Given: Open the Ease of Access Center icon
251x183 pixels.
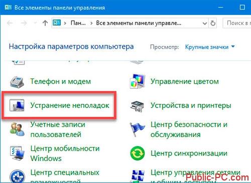Looking at the screenshot, I should tap(17, 176).
